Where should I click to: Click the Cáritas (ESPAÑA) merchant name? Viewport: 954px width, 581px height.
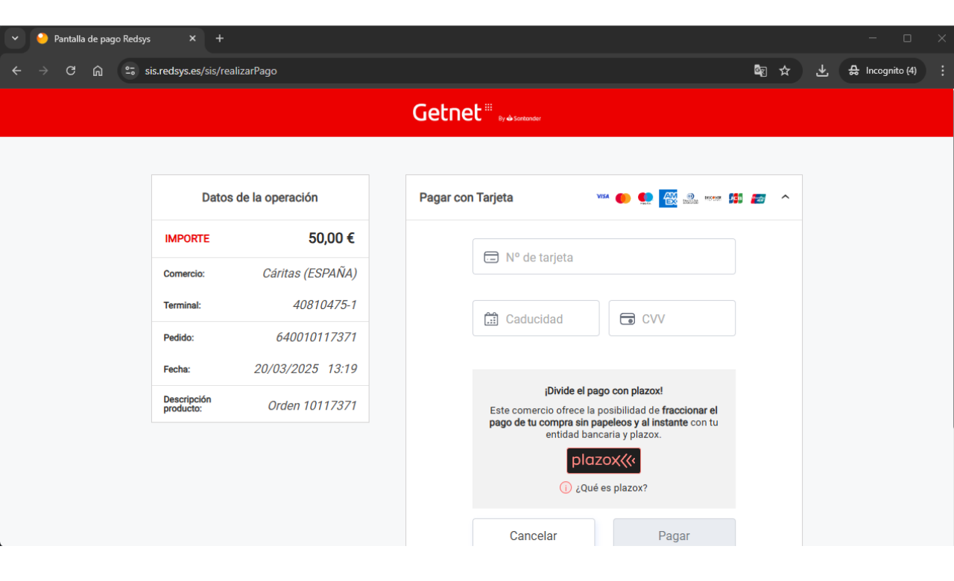tap(309, 273)
